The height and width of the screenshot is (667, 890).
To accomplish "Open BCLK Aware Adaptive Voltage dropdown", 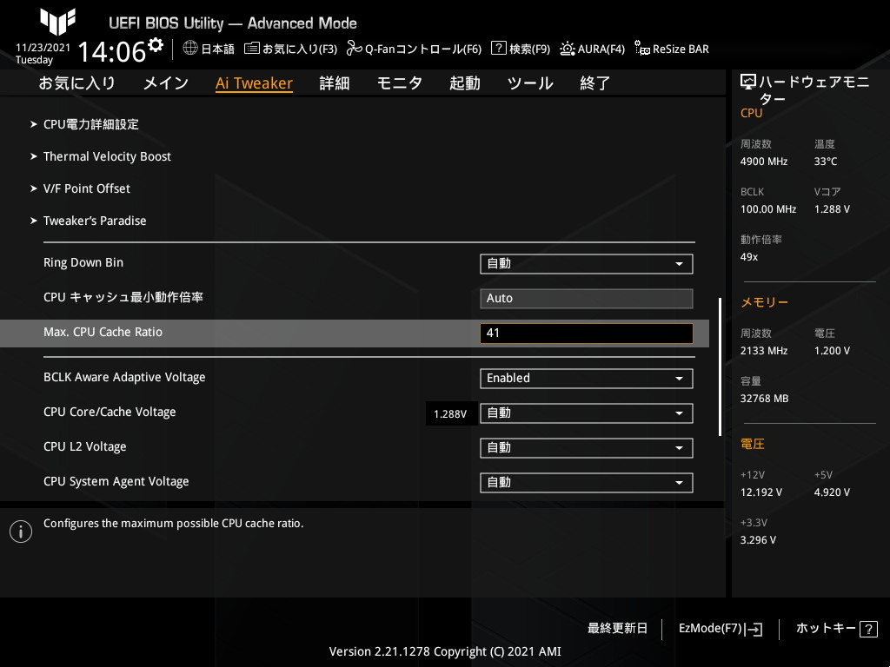I will pyautogui.click(x=587, y=379).
